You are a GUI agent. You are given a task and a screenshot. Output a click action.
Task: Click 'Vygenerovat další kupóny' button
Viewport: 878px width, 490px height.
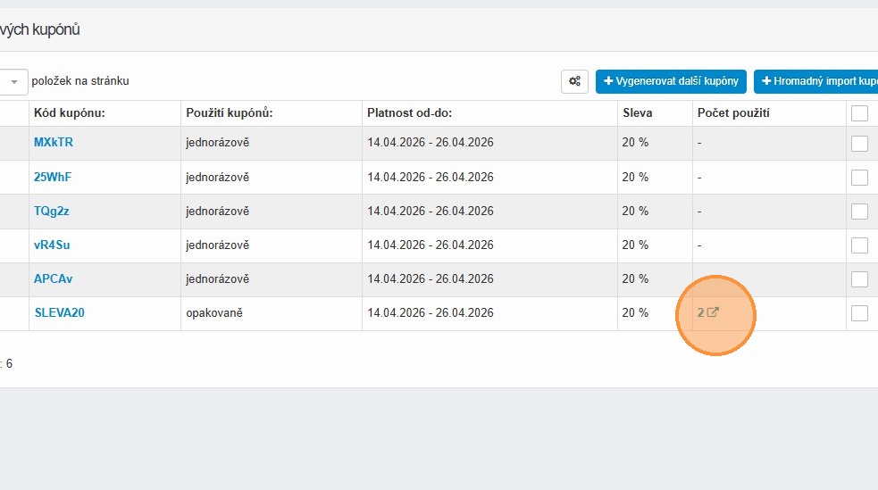(x=671, y=81)
